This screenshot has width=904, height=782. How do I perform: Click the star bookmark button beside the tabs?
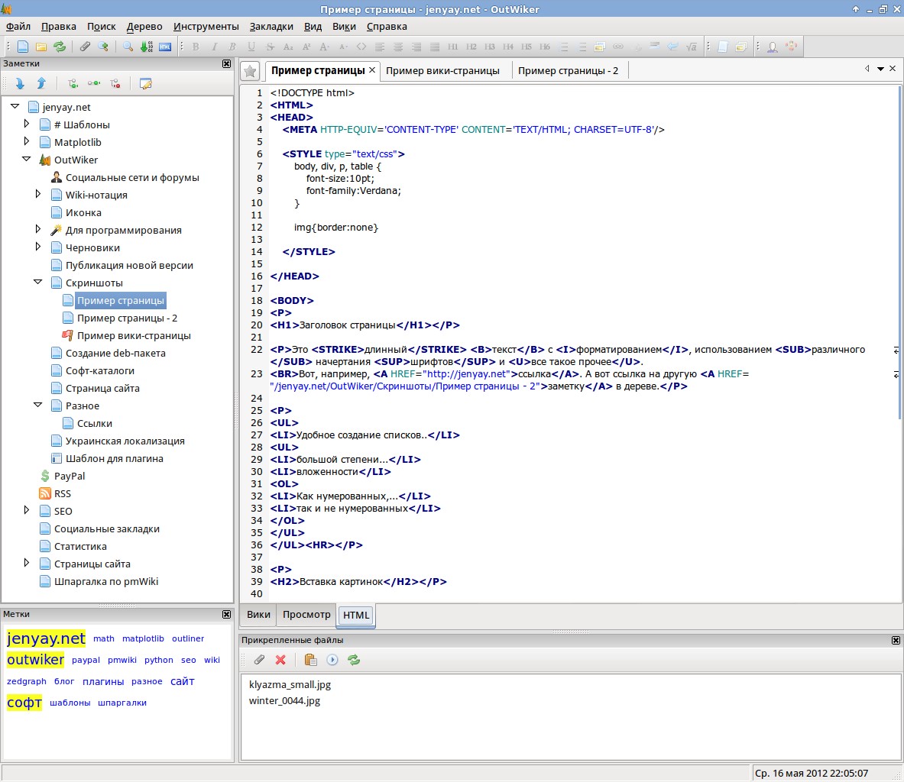click(250, 71)
